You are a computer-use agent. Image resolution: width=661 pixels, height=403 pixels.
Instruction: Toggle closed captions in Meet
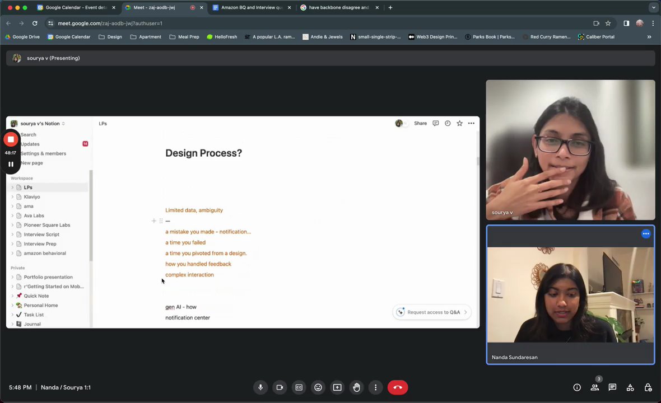coord(299,387)
